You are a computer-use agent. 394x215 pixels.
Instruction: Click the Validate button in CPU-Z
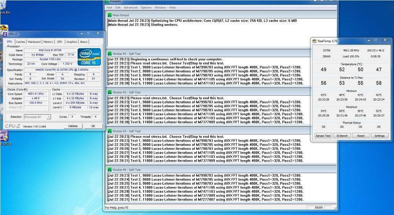73,126
